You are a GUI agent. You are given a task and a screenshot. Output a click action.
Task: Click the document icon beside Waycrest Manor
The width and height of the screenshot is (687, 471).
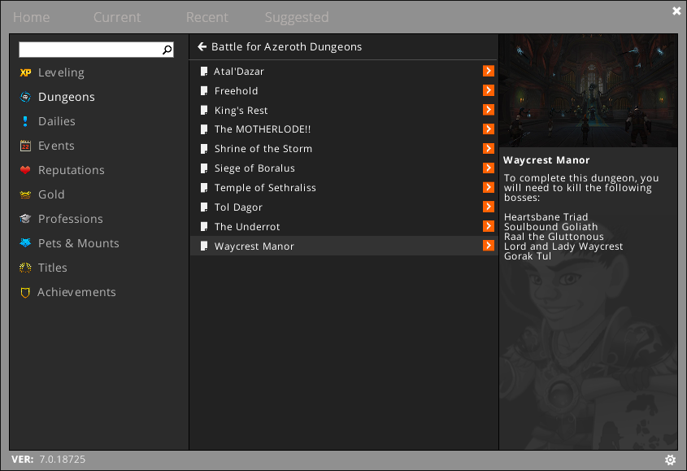204,246
